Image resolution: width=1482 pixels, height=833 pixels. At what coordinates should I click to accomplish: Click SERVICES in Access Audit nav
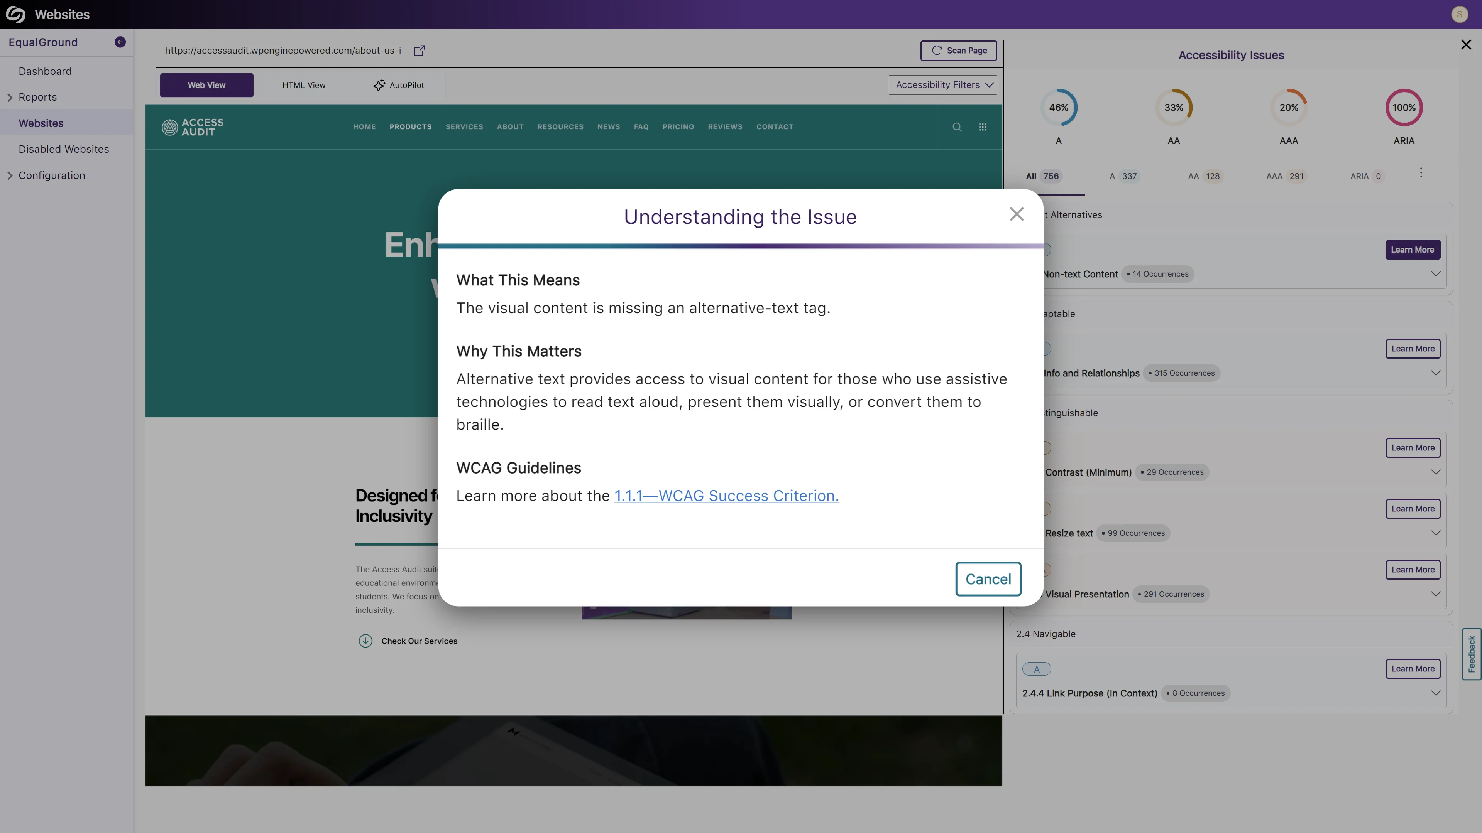pos(464,127)
